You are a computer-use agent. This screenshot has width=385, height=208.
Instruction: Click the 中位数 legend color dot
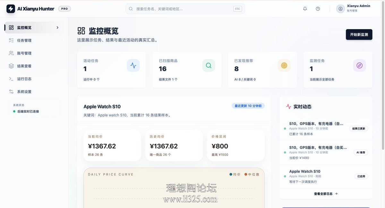point(246,175)
